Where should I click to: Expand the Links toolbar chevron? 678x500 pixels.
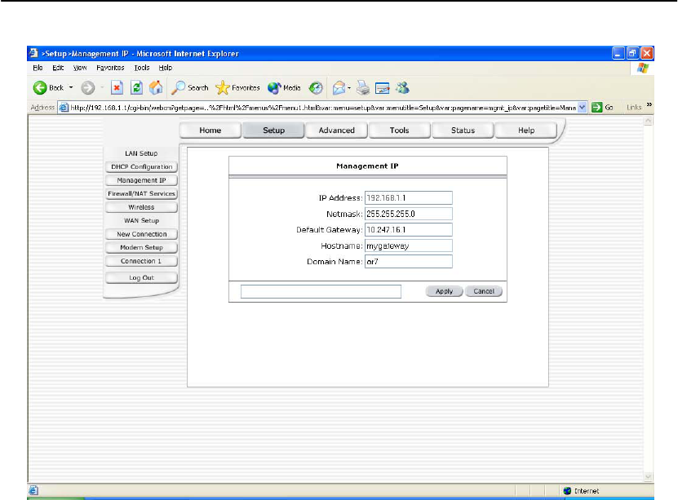click(x=649, y=104)
